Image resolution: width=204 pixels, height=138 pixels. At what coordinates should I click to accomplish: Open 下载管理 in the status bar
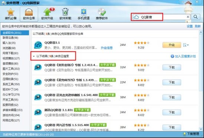coord(191,134)
